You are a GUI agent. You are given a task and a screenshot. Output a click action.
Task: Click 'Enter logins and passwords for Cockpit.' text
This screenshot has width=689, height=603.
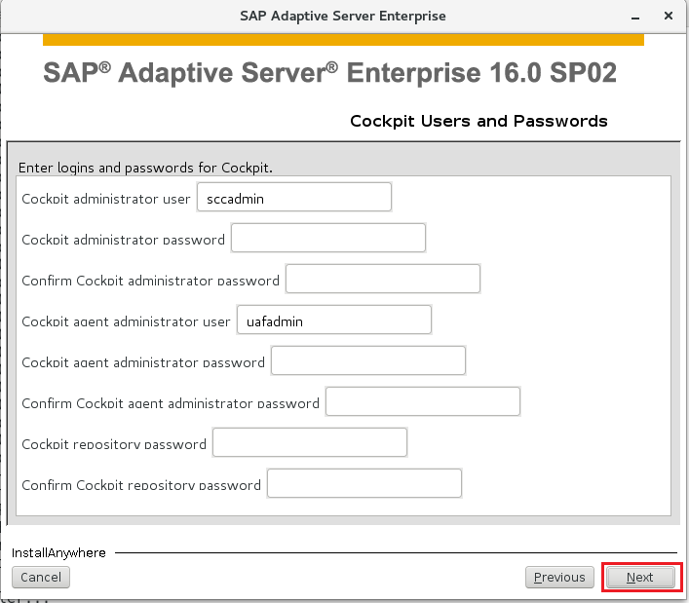click(x=145, y=168)
